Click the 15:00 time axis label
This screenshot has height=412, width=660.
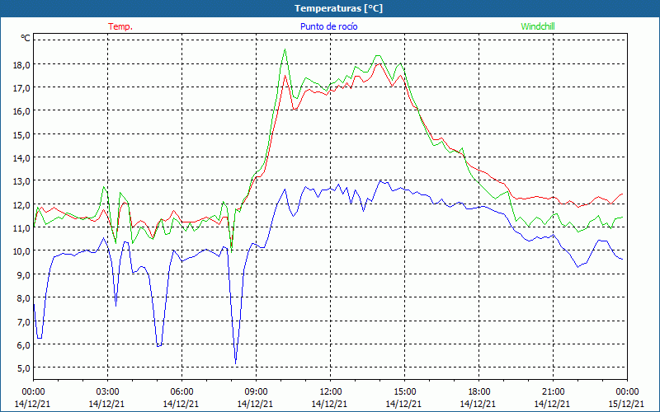(x=404, y=391)
